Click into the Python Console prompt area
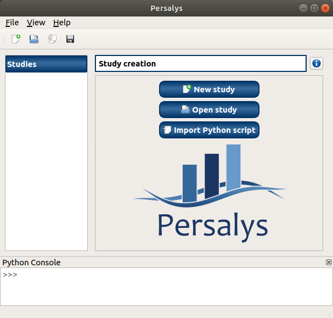Screen dimensions: 333x318 pyautogui.click(x=166, y=286)
